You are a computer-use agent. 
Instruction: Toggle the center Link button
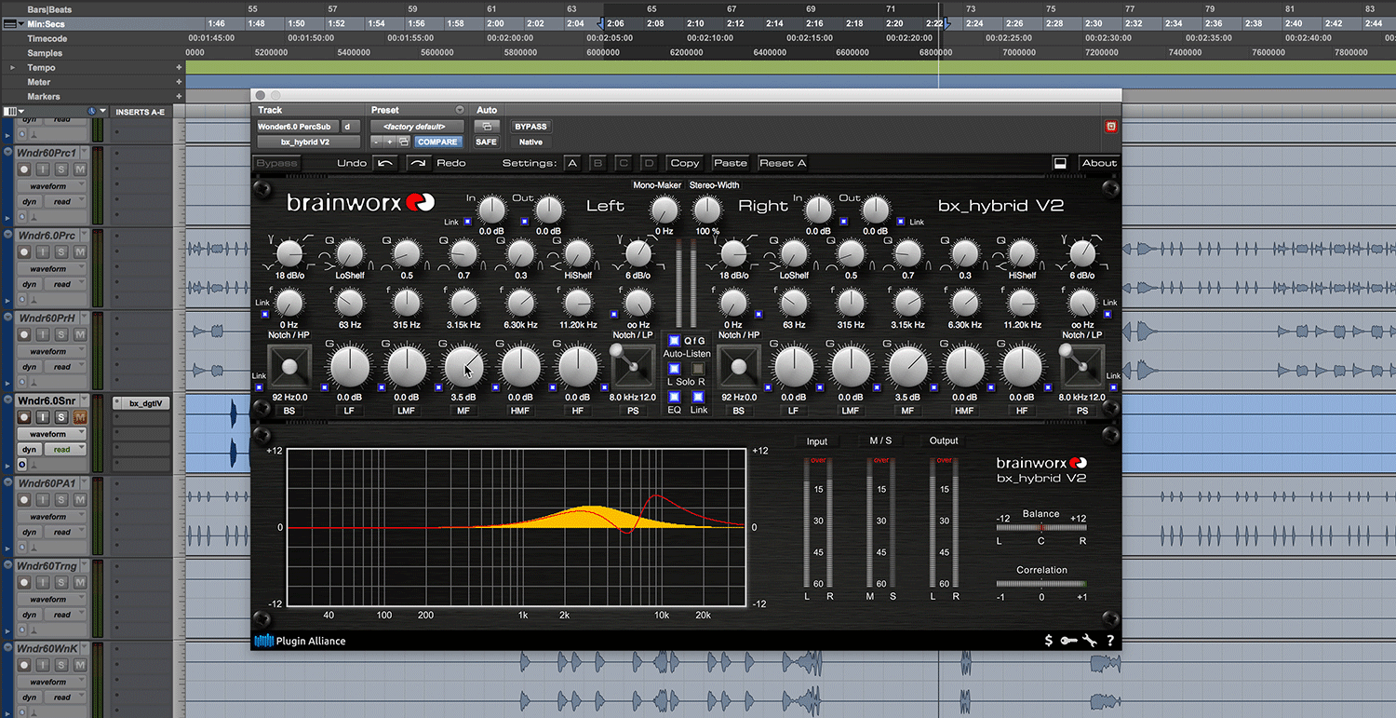pos(698,397)
